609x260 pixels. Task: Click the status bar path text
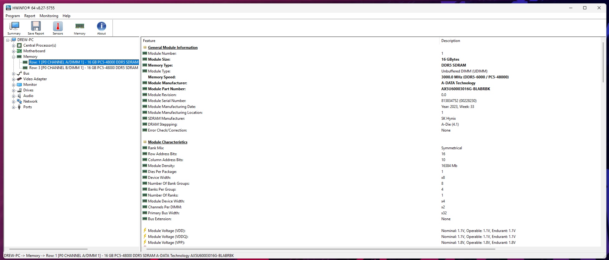point(119,256)
